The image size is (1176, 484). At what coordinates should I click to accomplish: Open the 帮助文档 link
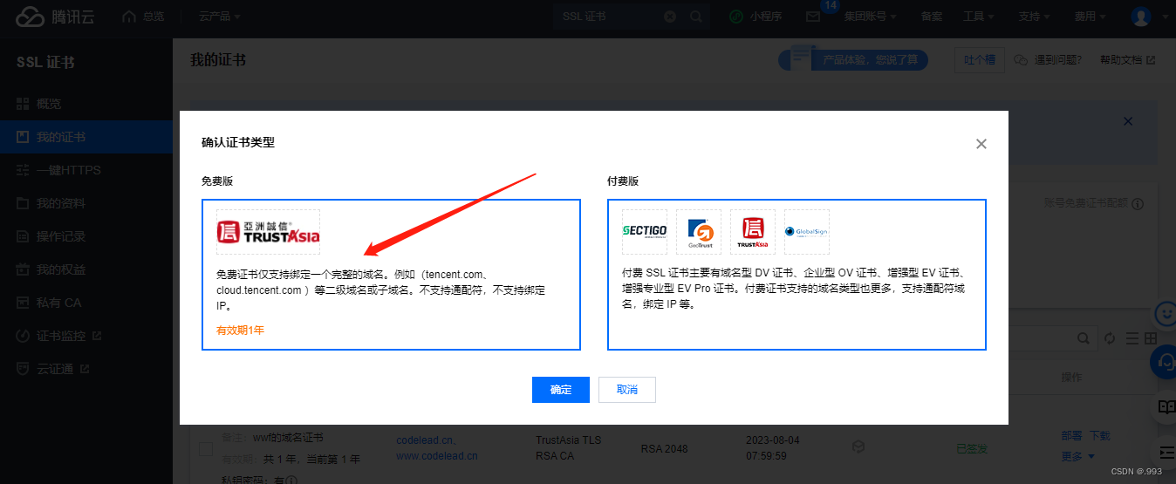[1127, 60]
